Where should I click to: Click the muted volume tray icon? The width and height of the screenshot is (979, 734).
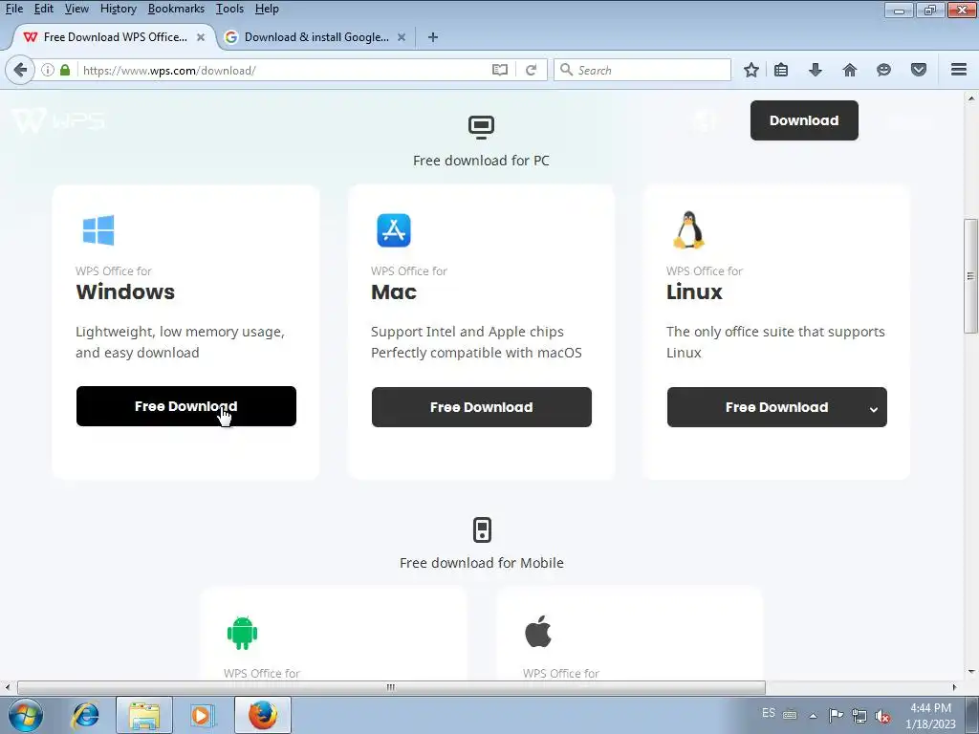tap(882, 716)
